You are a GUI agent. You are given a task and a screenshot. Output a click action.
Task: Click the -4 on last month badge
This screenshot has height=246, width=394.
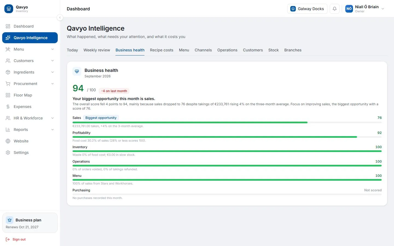coord(114,91)
